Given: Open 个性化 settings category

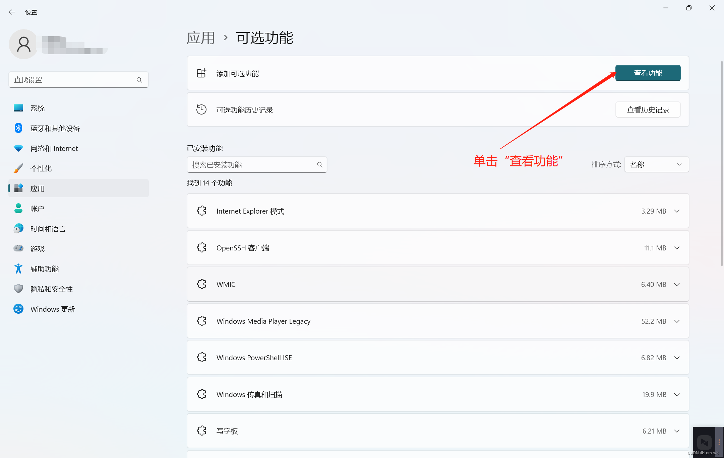Looking at the screenshot, I should pos(41,168).
